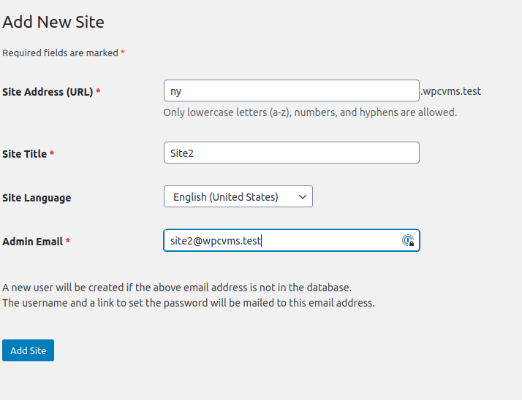Click the red asterisk next to Site Title
The width and height of the screenshot is (522, 400).
click(x=52, y=154)
